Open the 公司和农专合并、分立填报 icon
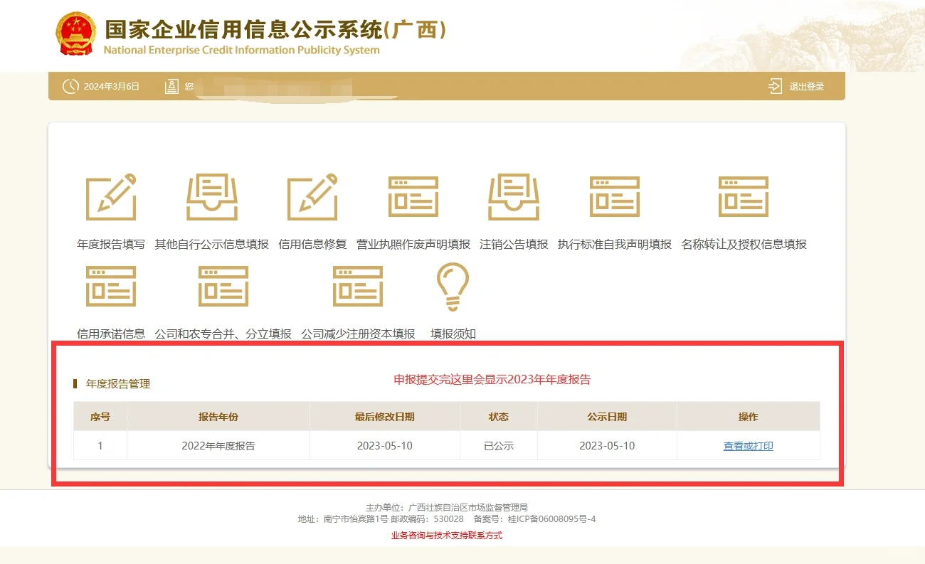Screen dimensions: 925x564 [x=223, y=286]
